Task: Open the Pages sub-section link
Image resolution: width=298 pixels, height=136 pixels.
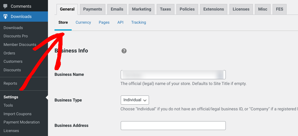Action: coord(104,22)
